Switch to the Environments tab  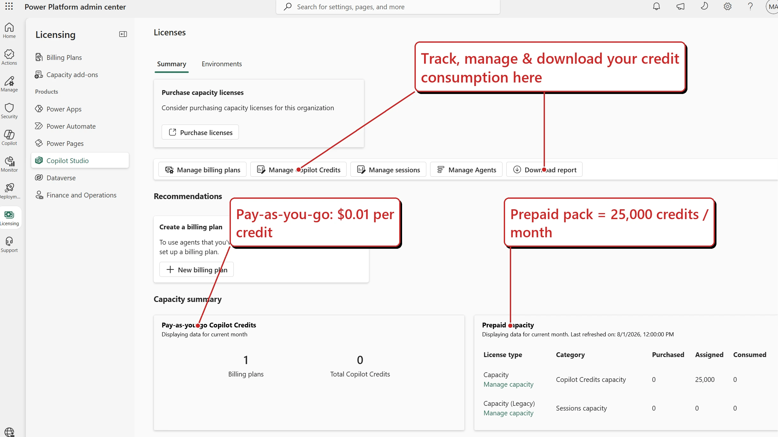[222, 64]
